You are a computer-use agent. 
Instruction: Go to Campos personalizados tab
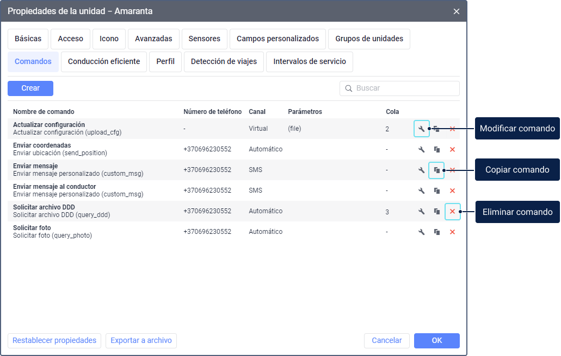(x=278, y=39)
